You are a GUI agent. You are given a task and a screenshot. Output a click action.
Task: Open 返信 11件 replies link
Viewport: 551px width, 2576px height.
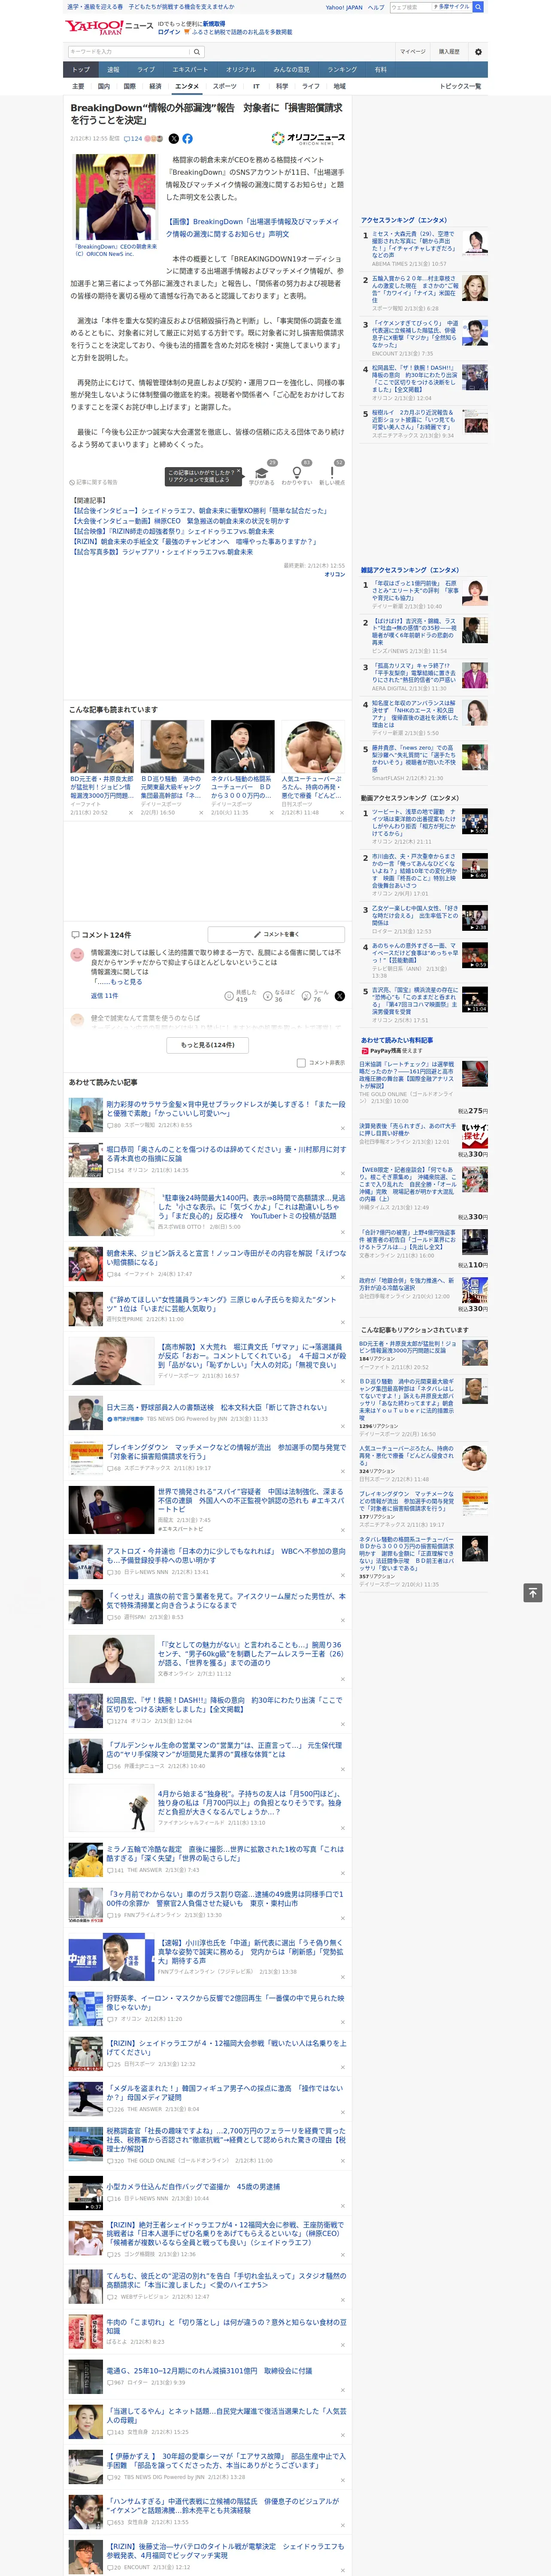pyautogui.click(x=104, y=996)
